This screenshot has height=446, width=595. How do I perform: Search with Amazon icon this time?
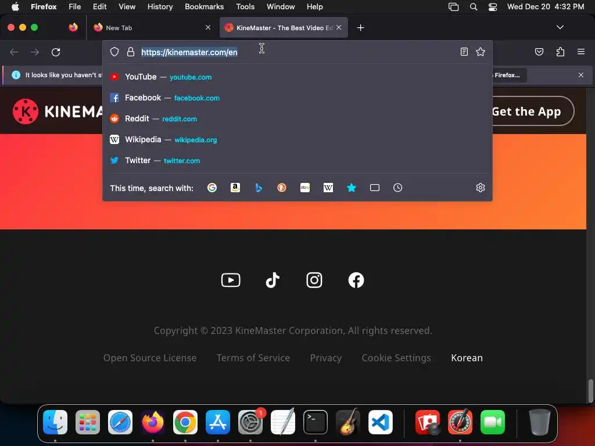235,188
